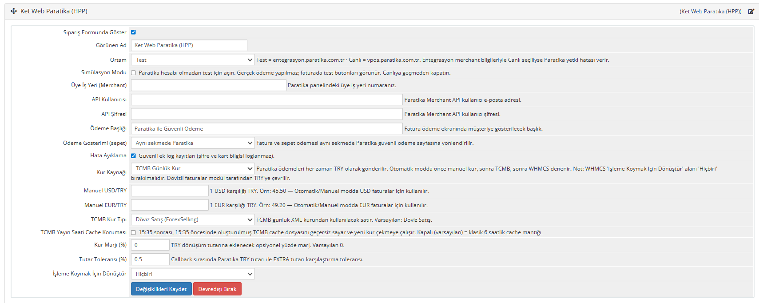The width and height of the screenshot is (759, 303).
Task: Focus the Kur Marjı (%) input field
Action: (x=150, y=245)
